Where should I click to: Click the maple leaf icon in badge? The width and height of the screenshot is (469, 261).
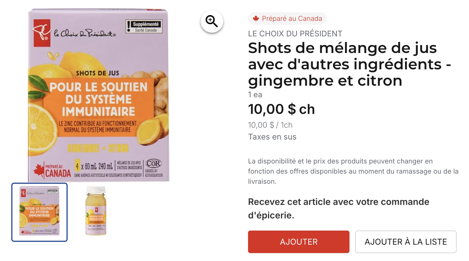click(x=256, y=19)
